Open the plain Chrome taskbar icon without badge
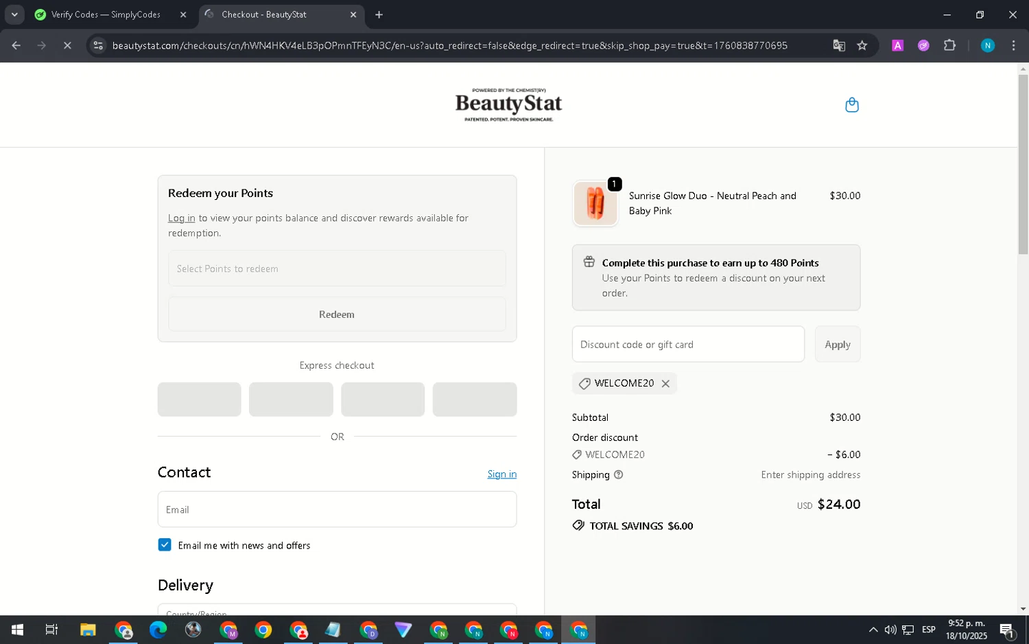1029x644 pixels. (263, 630)
